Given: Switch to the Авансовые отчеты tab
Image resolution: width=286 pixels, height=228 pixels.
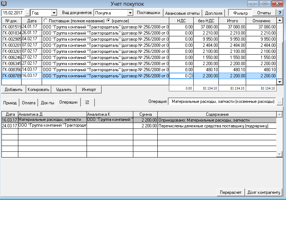Looking at the screenshot, I should point(182,13).
